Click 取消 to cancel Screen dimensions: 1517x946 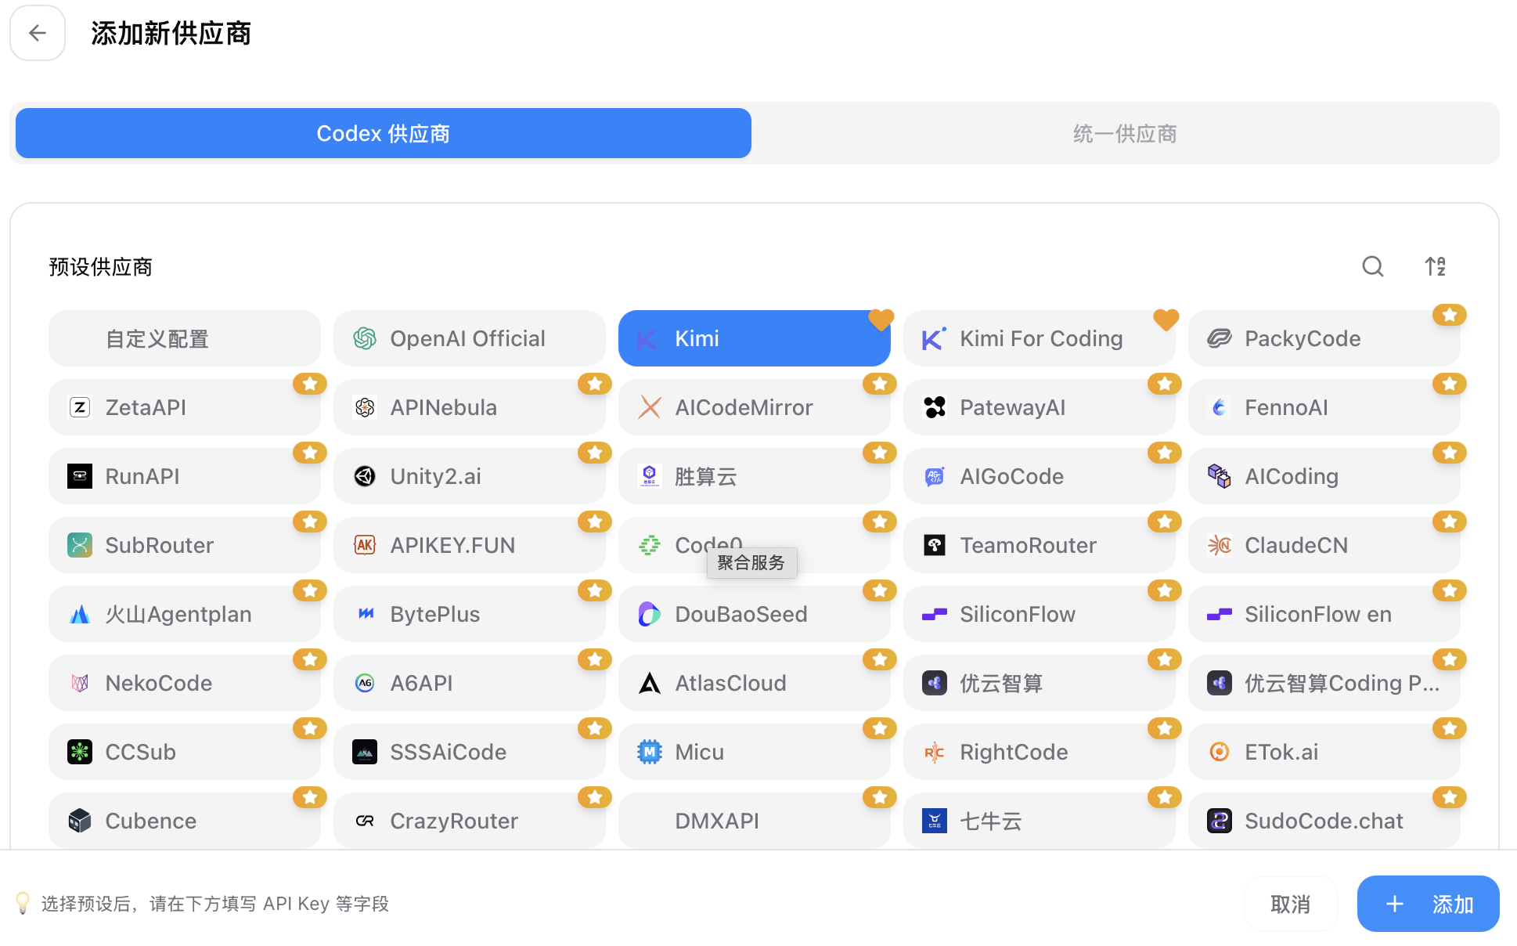coord(1291,904)
